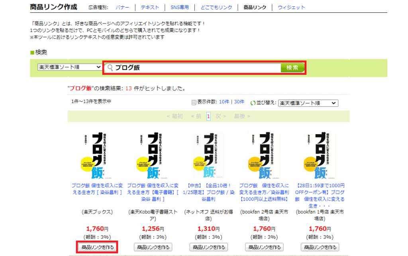Switch to the バナー ad type tab
Image resolution: width=408 pixels, height=256 pixels.
[122, 7]
